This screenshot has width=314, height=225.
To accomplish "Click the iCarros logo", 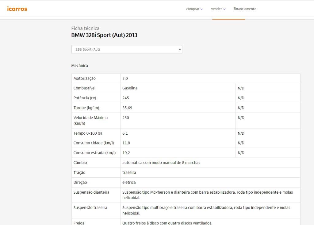I will click(x=17, y=9).
